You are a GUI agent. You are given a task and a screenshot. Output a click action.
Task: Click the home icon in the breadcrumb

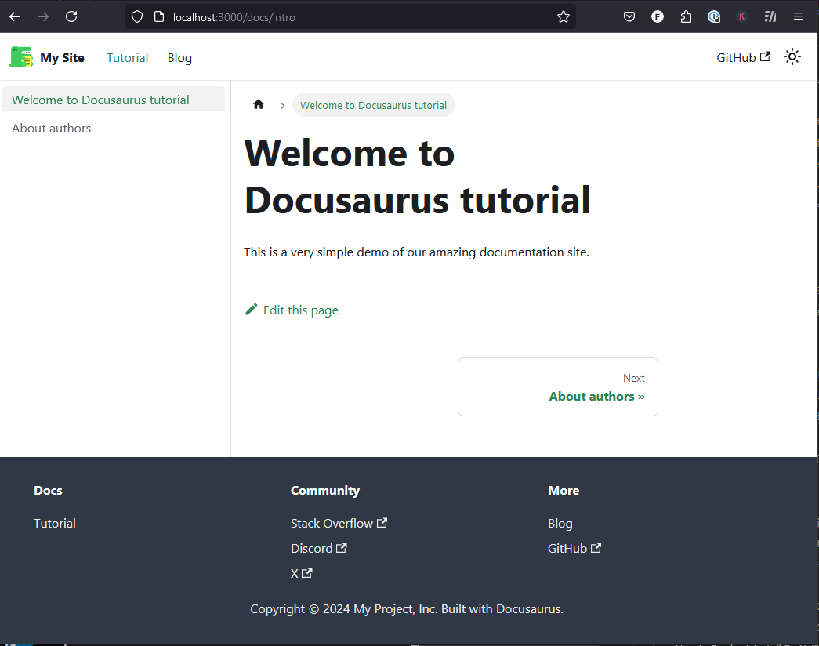coord(258,104)
